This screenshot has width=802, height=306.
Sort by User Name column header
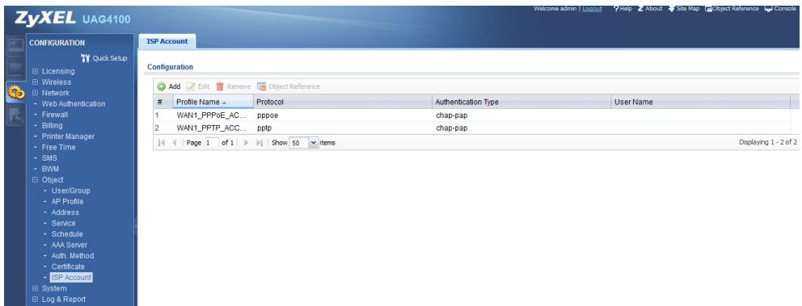700,102
